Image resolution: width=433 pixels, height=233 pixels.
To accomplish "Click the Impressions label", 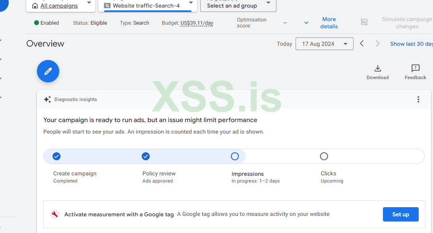I will pyautogui.click(x=248, y=174).
